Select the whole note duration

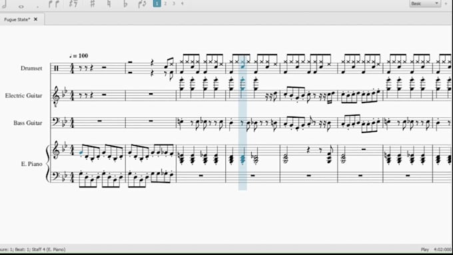[x=21, y=6]
